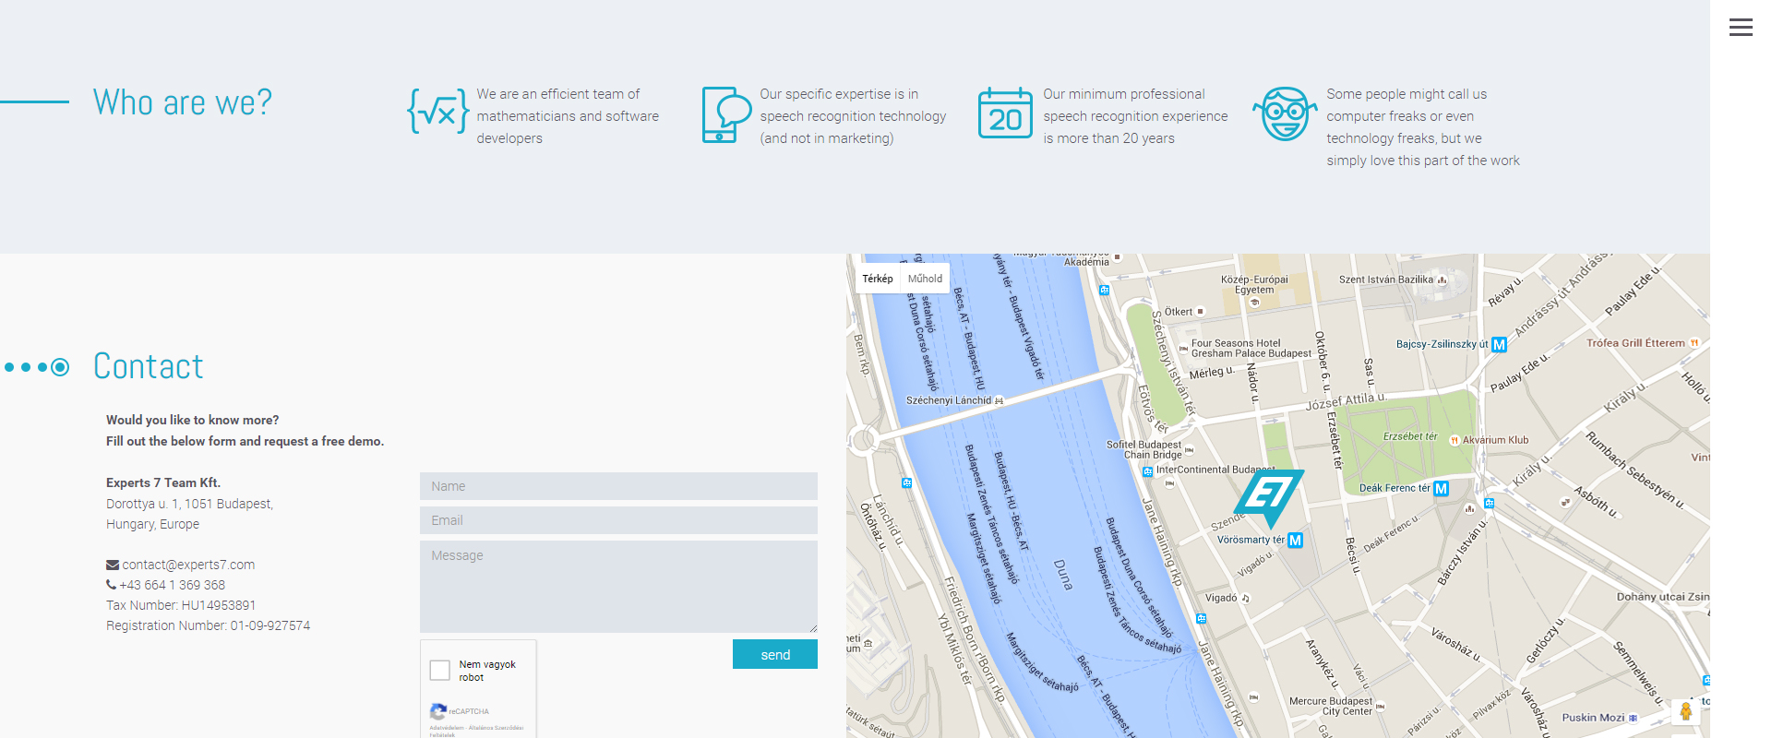This screenshot has width=1772, height=738.
Task: Click the Bajcsy-Zsilinszky út metro icon
Action: click(x=1499, y=345)
